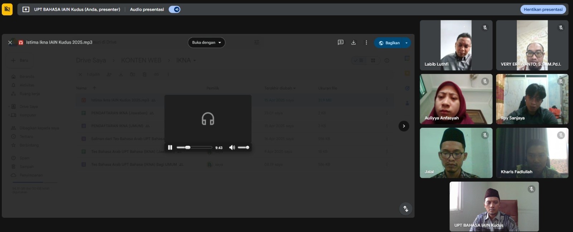Click the Bagikan share button
The height and width of the screenshot is (232, 573).
[x=389, y=43]
